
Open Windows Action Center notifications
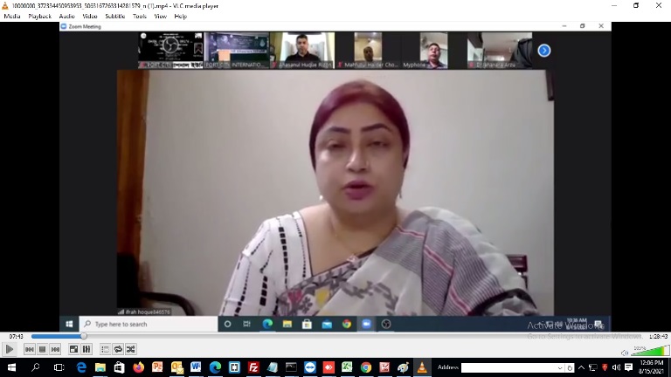pyautogui.click(x=629, y=367)
